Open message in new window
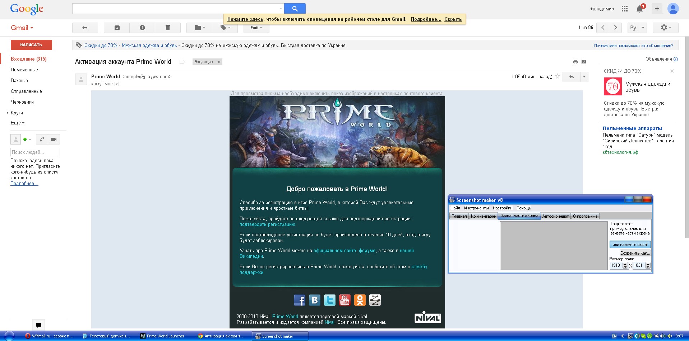 [x=584, y=62]
